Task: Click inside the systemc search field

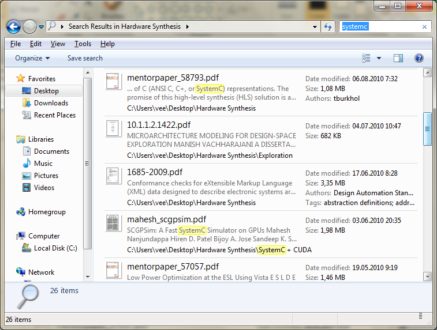Action: pos(380,26)
